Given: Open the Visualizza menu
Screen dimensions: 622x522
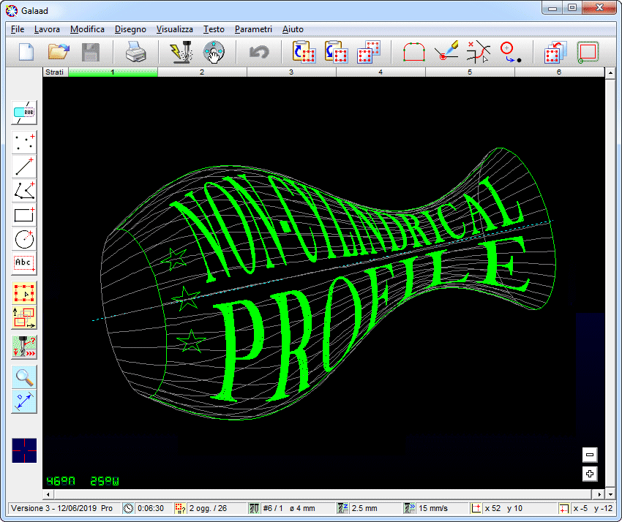Looking at the screenshot, I should click(174, 29).
